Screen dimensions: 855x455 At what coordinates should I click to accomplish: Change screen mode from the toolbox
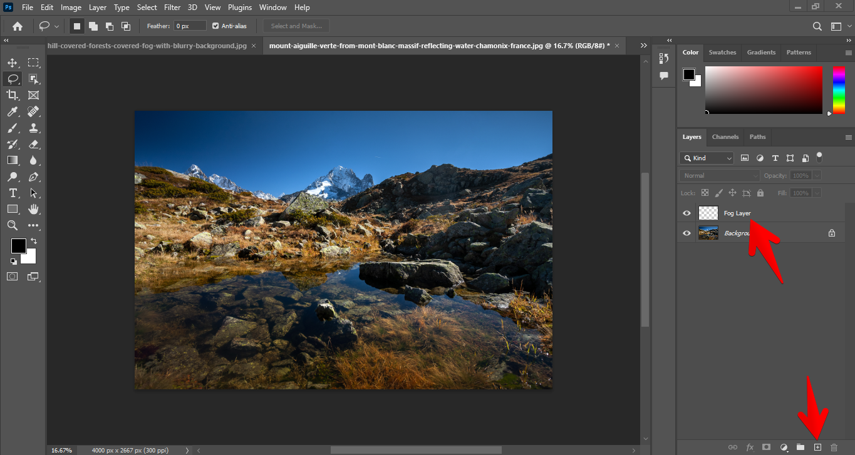(33, 276)
